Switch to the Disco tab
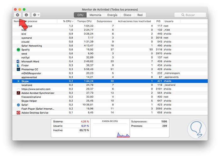This screenshot has width=220, height=158. tap(127, 15)
